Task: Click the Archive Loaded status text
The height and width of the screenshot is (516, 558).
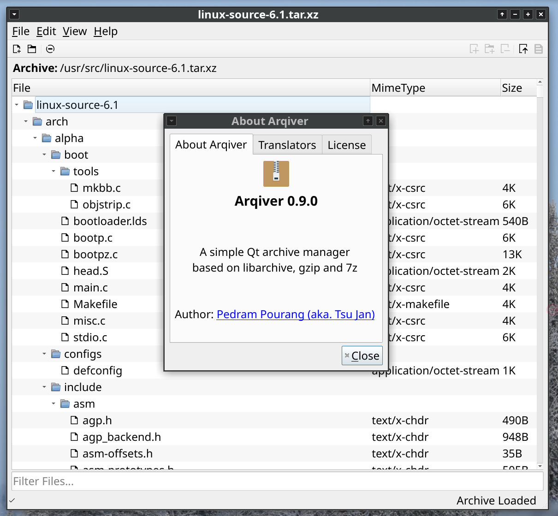Action: [x=496, y=501]
